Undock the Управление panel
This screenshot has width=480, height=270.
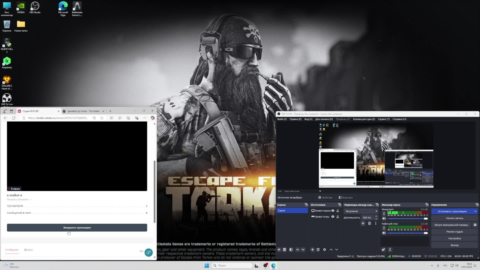(x=477, y=205)
